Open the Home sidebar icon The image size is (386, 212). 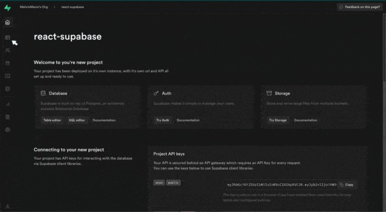tap(8, 23)
